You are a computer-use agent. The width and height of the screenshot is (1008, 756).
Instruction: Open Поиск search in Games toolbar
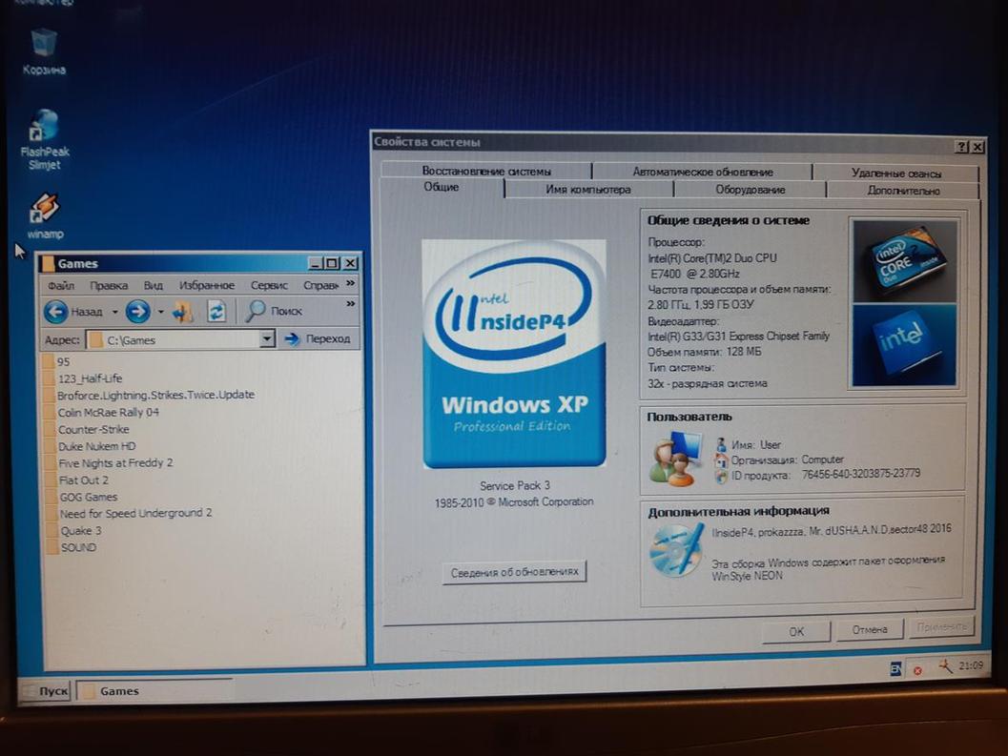click(274, 311)
